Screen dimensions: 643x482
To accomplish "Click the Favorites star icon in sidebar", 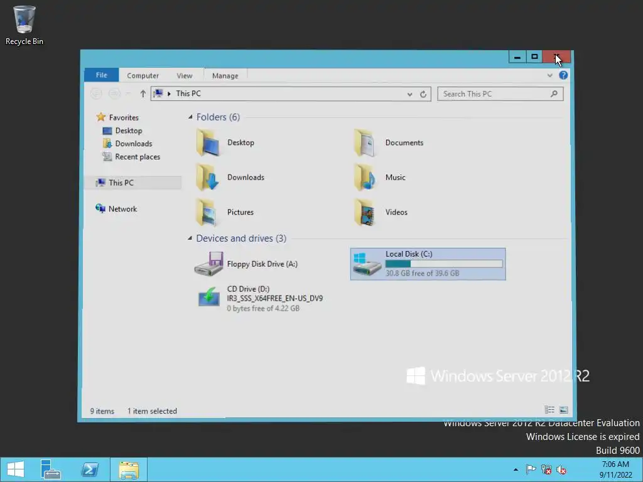I will click(x=100, y=117).
